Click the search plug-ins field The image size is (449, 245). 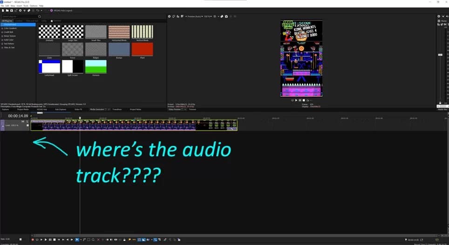[20, 16]
